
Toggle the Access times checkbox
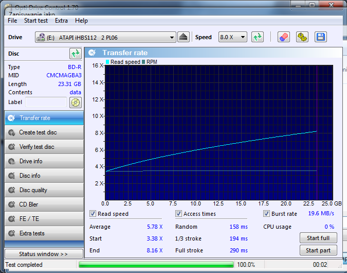(178, 214)
